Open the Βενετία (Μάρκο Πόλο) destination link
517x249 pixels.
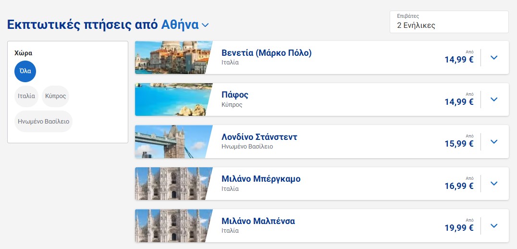pyautogui.click(x=266, y=53)
